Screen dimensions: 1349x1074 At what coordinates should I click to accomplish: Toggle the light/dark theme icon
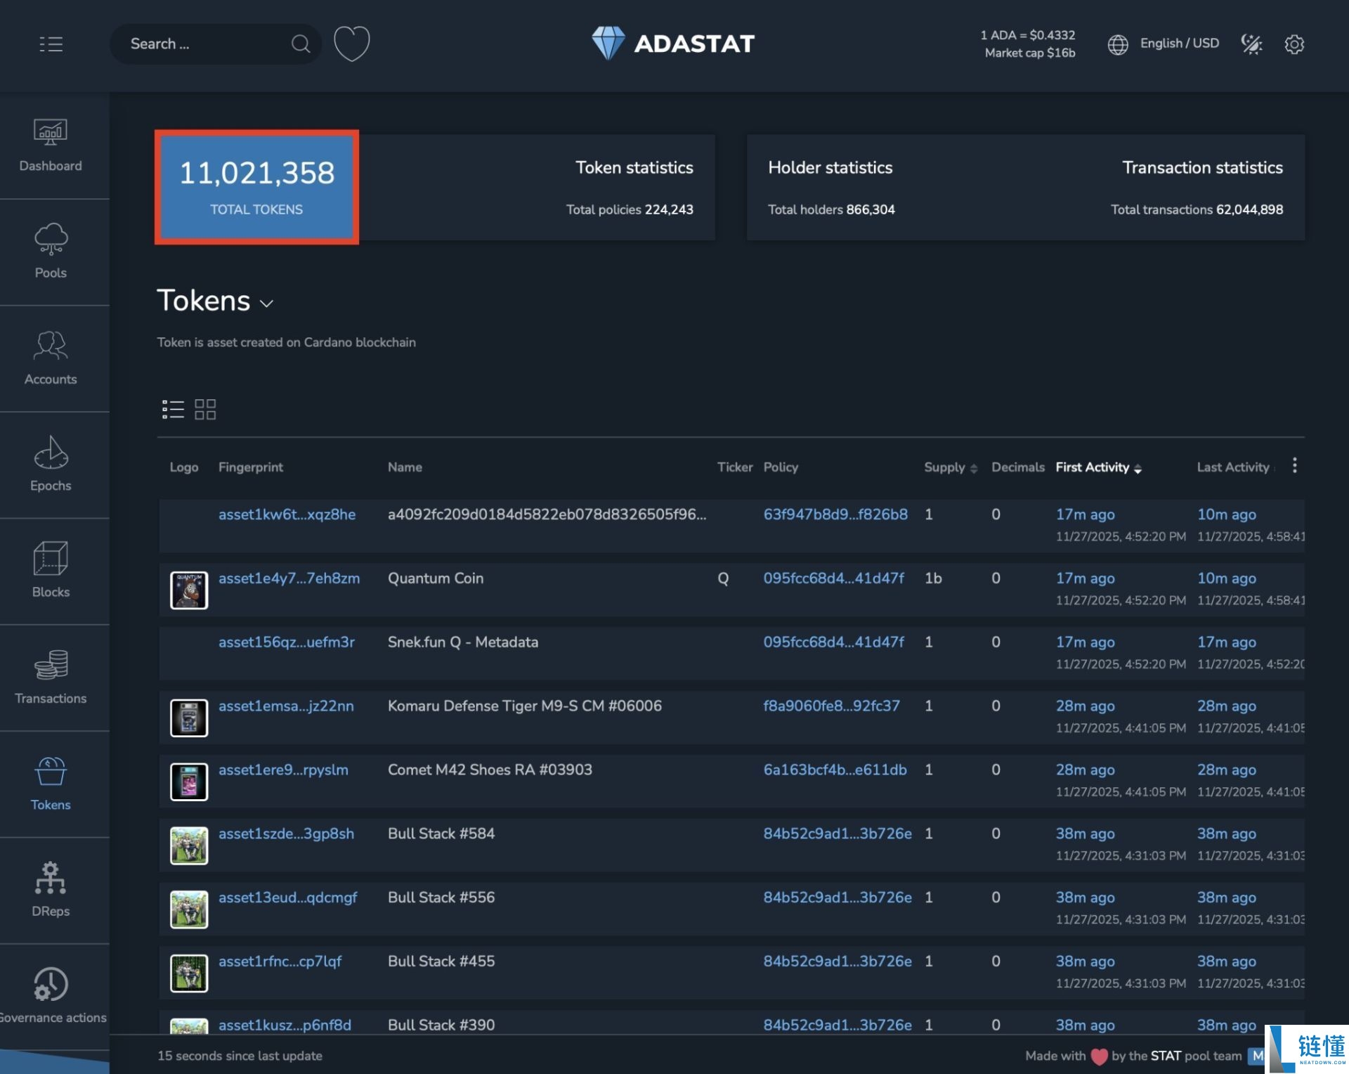1251,44
